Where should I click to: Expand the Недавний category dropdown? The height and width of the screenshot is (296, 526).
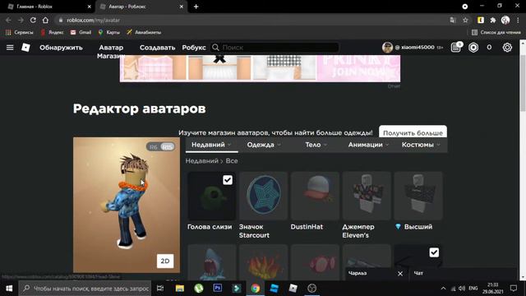(x=211, y=145)
